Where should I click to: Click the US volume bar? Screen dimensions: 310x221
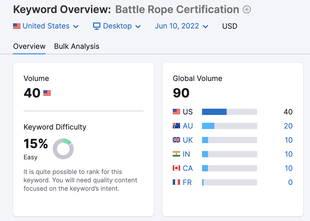tap(229, 112)
